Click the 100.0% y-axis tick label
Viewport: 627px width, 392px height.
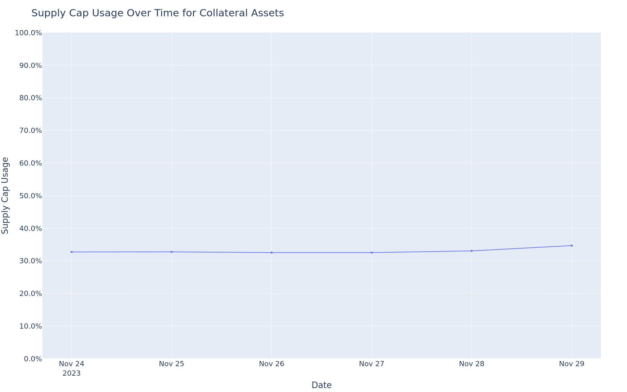tap(28, 33)
